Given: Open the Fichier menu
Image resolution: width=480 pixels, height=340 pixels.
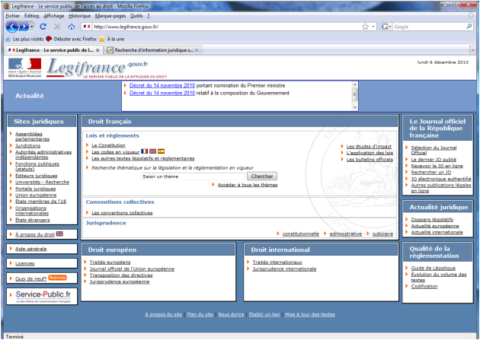Looking at the screenshot, I should point(12,16).
